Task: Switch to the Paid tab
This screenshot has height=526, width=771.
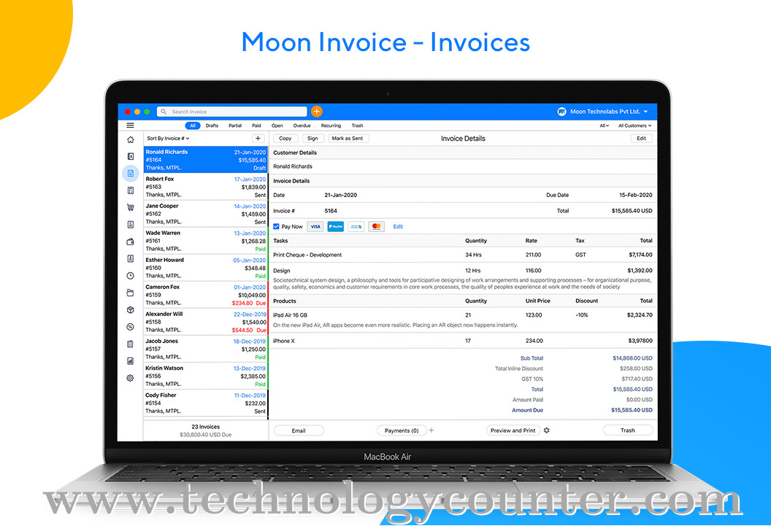Action: [x=257, y=125]
